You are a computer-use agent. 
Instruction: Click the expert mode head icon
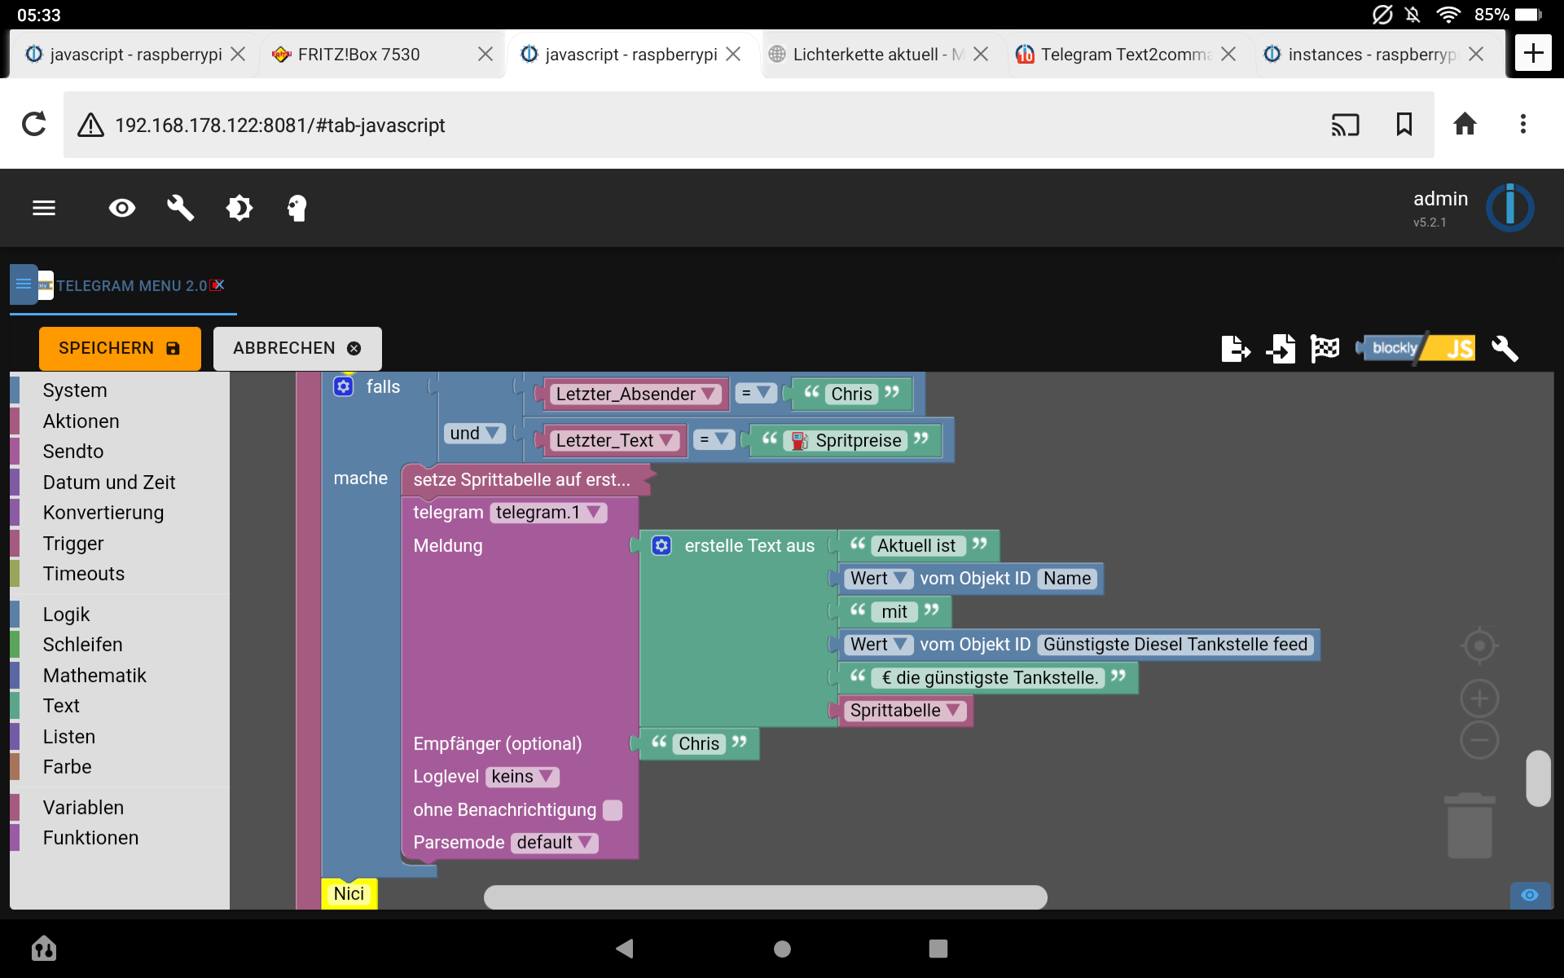(x=297, y=208)
